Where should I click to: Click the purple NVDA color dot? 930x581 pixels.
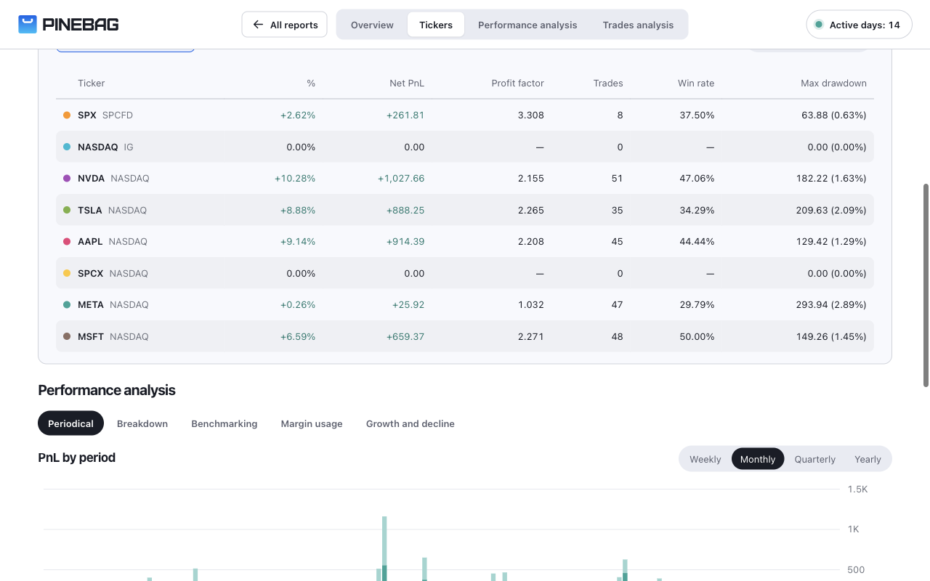67,178
